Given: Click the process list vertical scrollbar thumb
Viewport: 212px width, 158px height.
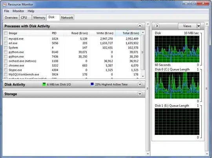Looking at the screenshot, I should tap(143, 52).
